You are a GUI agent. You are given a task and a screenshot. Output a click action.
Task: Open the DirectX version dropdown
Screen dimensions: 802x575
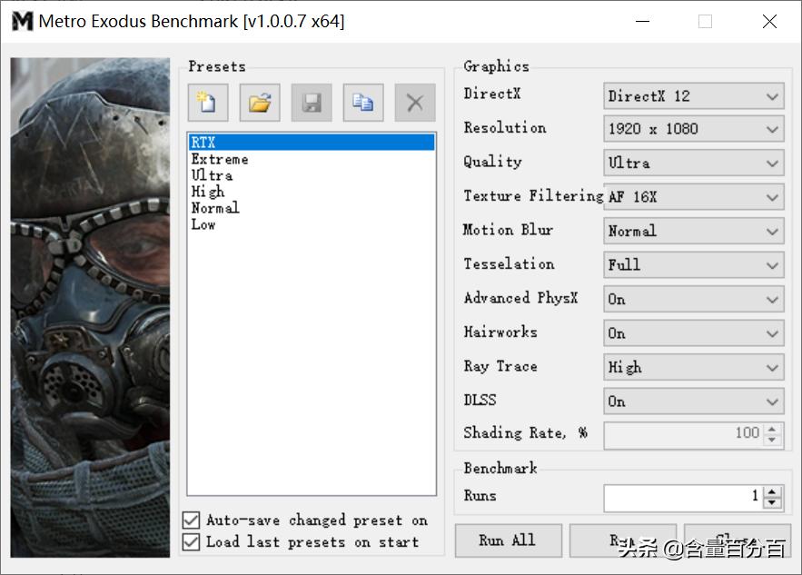pyautogui.click(x=693, y=96)
